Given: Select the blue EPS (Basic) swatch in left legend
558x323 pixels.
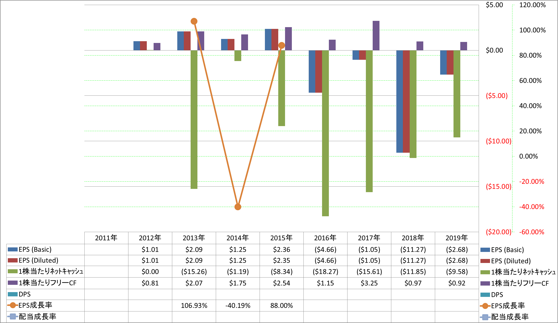Looking at the screenshot, I should 13,249.
